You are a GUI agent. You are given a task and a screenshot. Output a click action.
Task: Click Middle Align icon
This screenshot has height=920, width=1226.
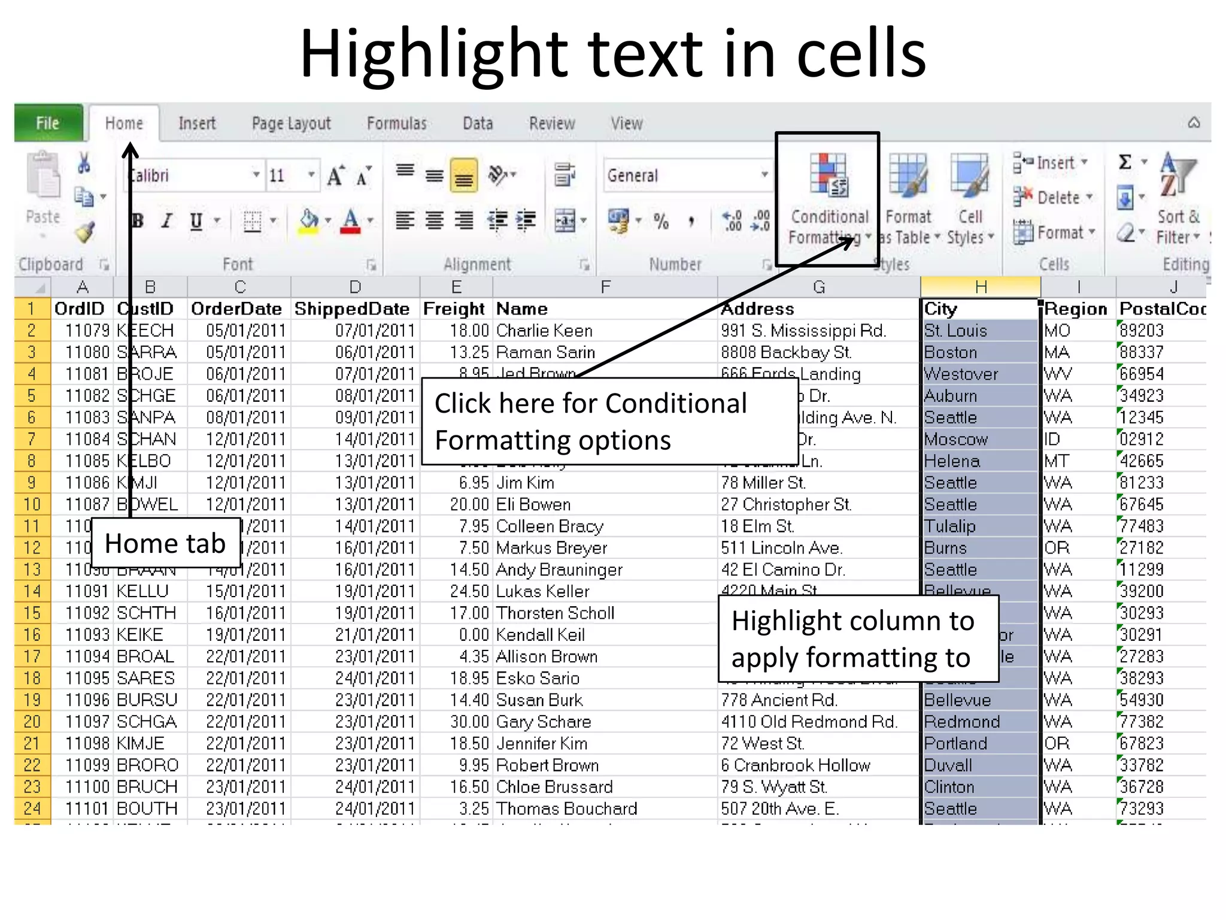[435, 175]
